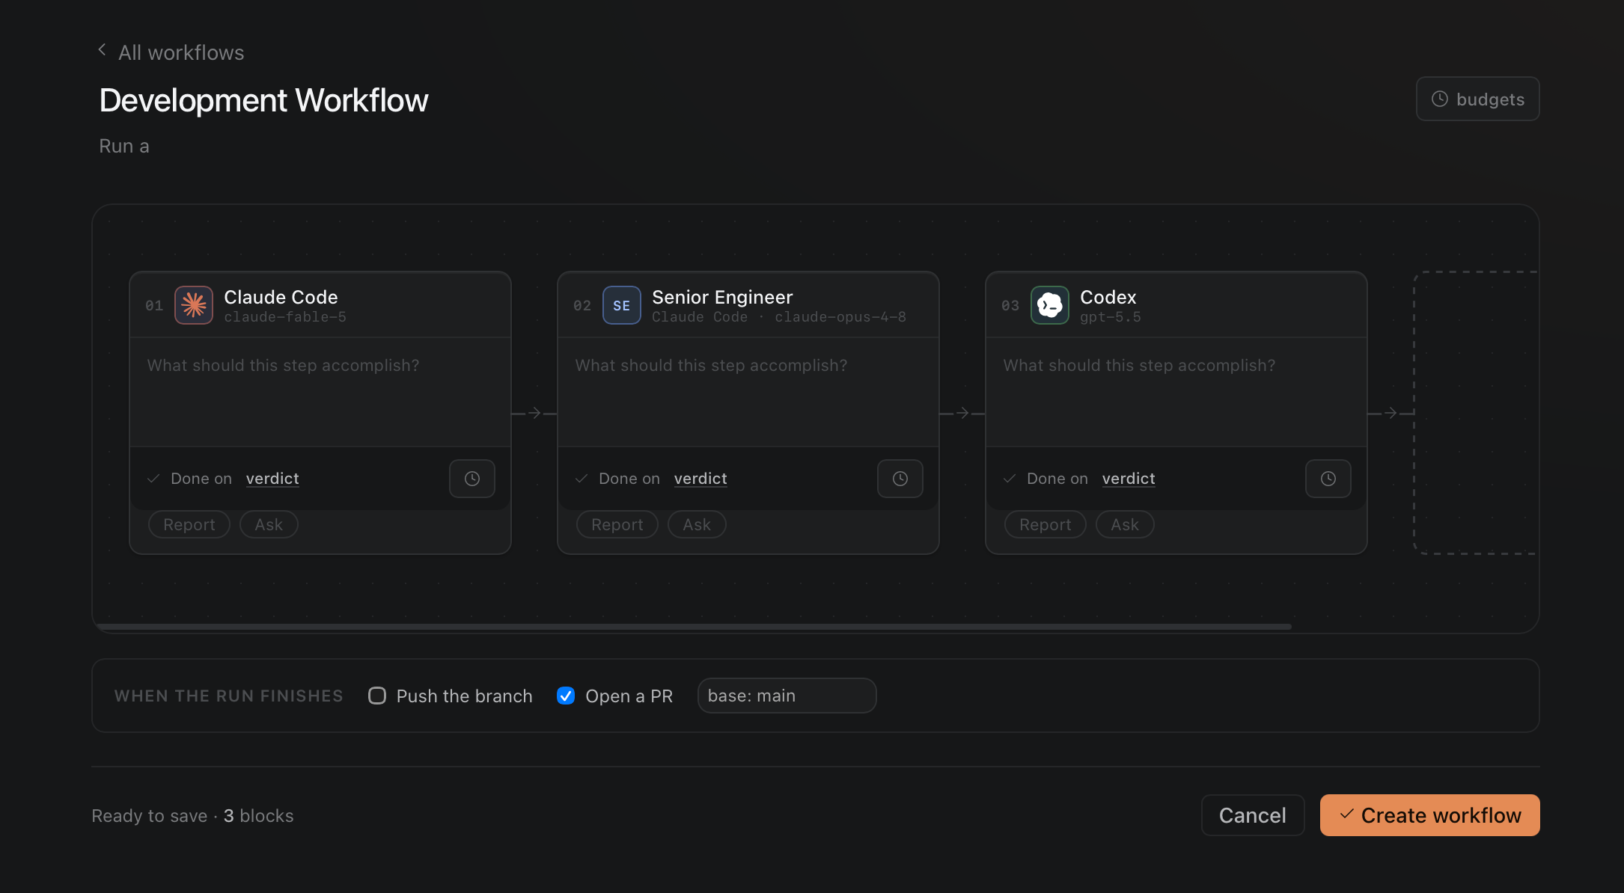Click the Claude Code block title
1624x893 pixels.
[x=281, y=297]
